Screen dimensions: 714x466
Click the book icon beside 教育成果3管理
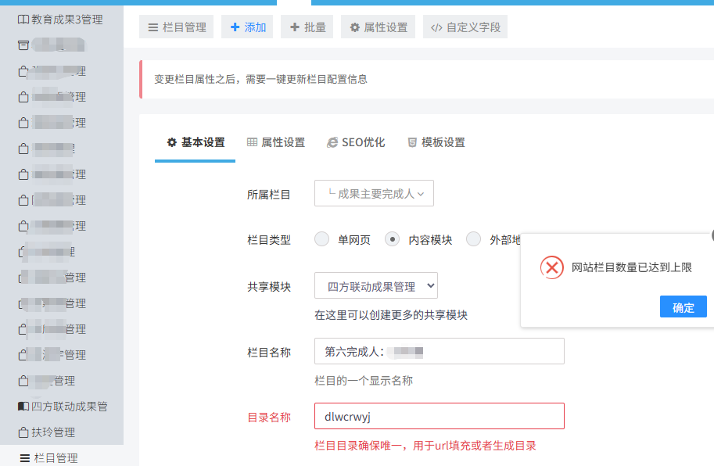click(x=23, y=19)
